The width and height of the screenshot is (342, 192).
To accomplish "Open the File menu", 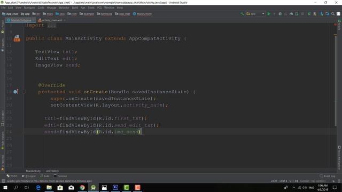I will pos(4,7).
